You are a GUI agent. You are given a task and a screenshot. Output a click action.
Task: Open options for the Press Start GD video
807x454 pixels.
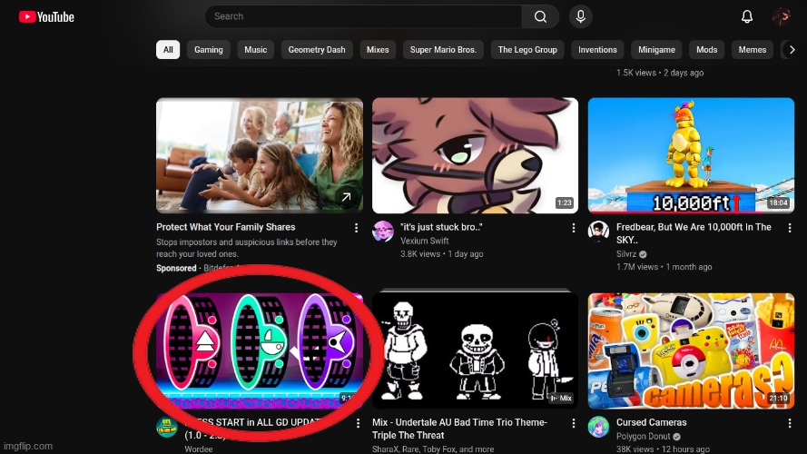click(x=358, y=423)
